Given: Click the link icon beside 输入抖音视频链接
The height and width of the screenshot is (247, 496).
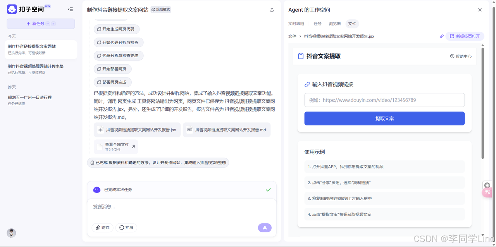Looking at the screenshot, I should pos(307,84).
